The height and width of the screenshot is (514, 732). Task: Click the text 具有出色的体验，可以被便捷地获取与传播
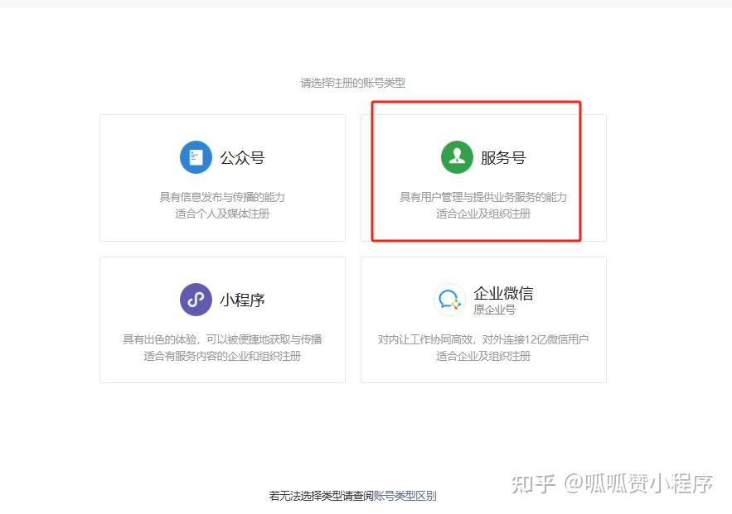tap(222, 339)
